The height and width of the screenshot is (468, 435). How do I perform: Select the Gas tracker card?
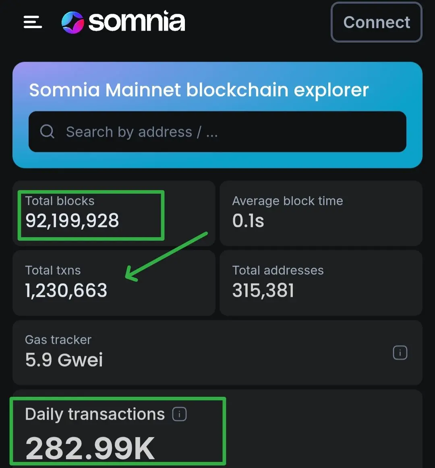(217, 353)
